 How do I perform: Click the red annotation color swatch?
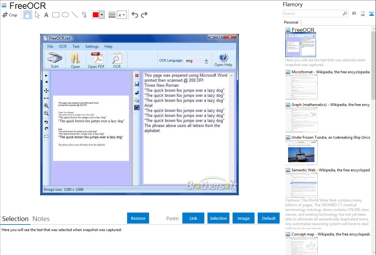coord(96,15)
